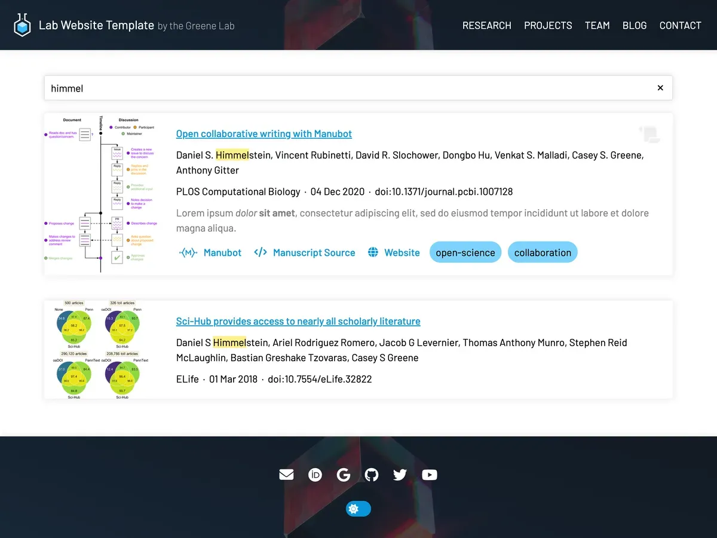Open the Google Scholar footer icon
Screen dimensions: 717x538
[344, 475]
